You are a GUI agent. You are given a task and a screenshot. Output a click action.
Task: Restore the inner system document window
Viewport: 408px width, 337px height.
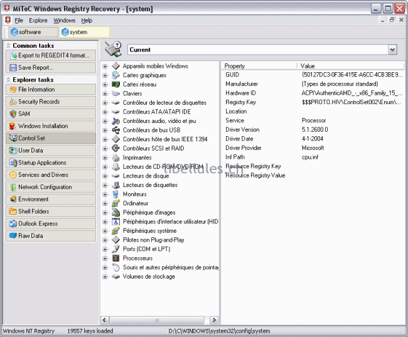392,20
